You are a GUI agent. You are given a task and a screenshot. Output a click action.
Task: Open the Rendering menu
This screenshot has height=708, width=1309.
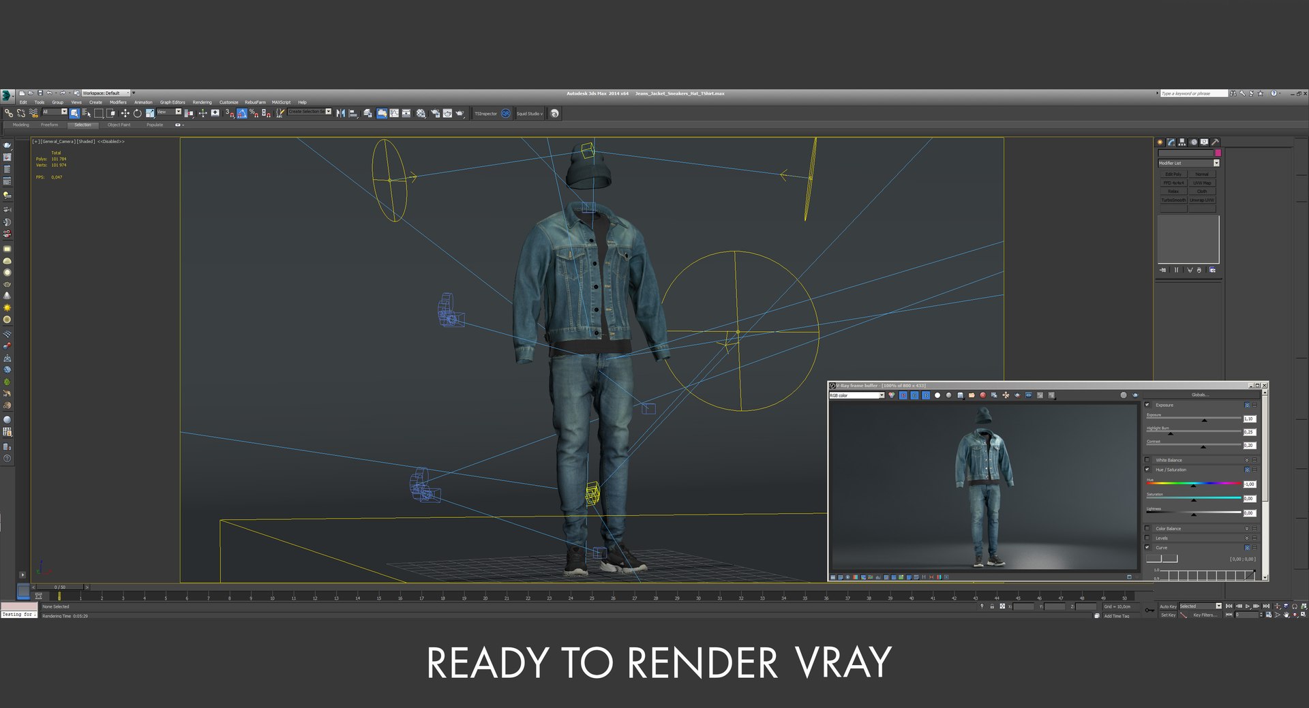(x=202, y=102)
